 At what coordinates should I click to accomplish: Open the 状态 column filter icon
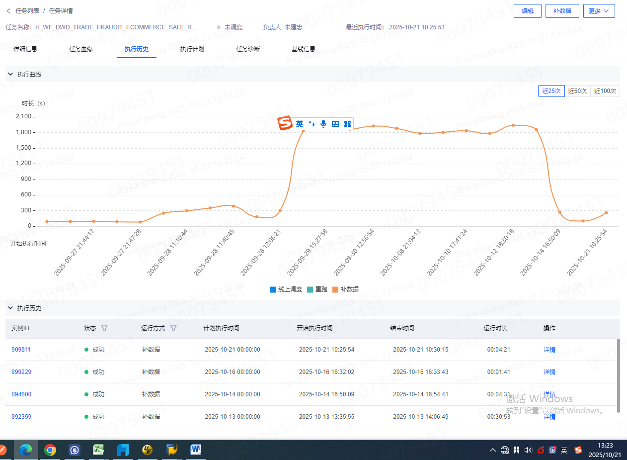(104, 328)
